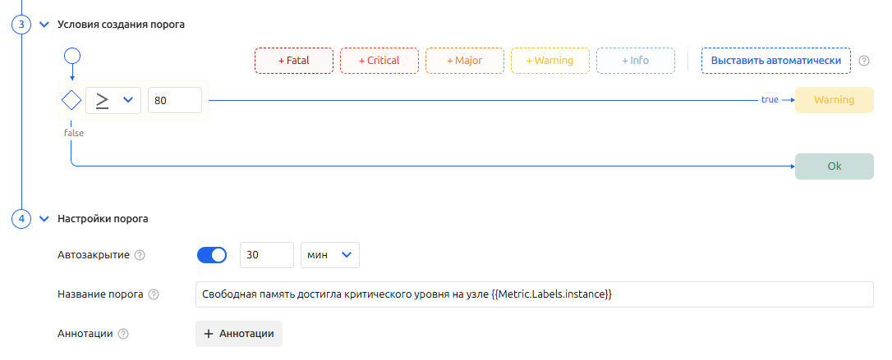892x360 pixels.
Task: Add a Critical threshold level
Action: [379, 61]
